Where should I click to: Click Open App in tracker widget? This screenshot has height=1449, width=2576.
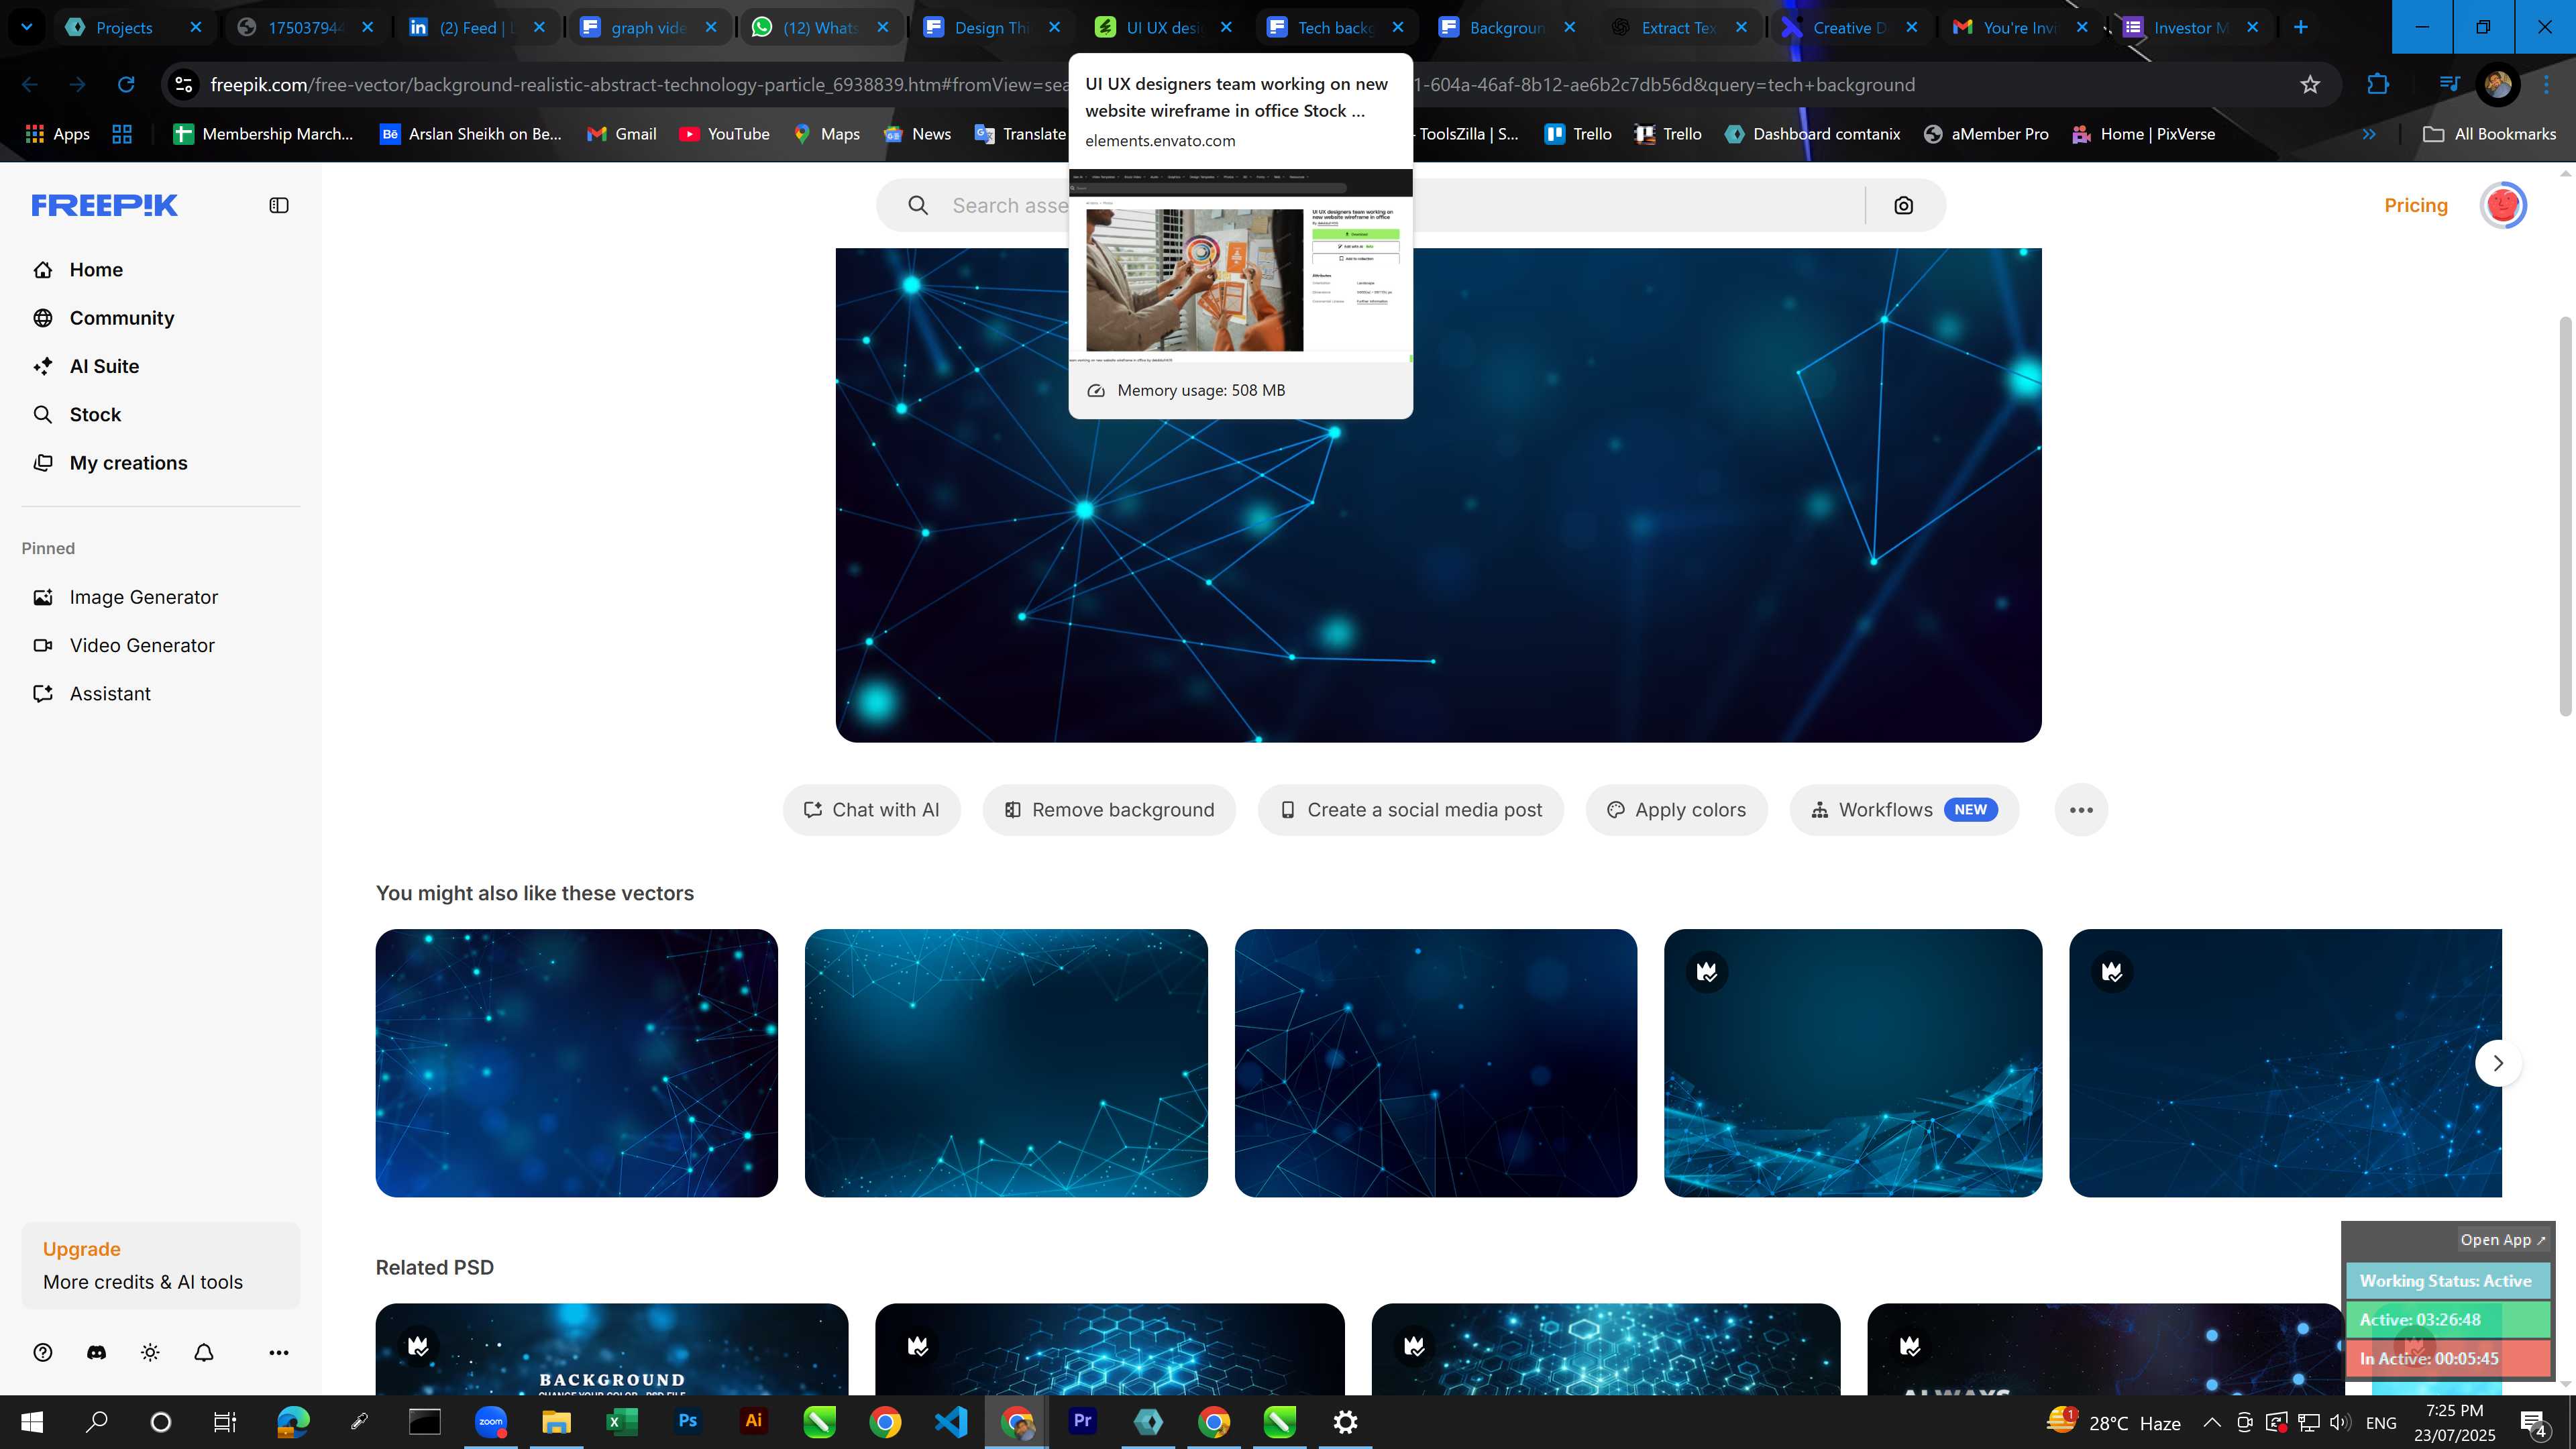pos(2503,1240)
